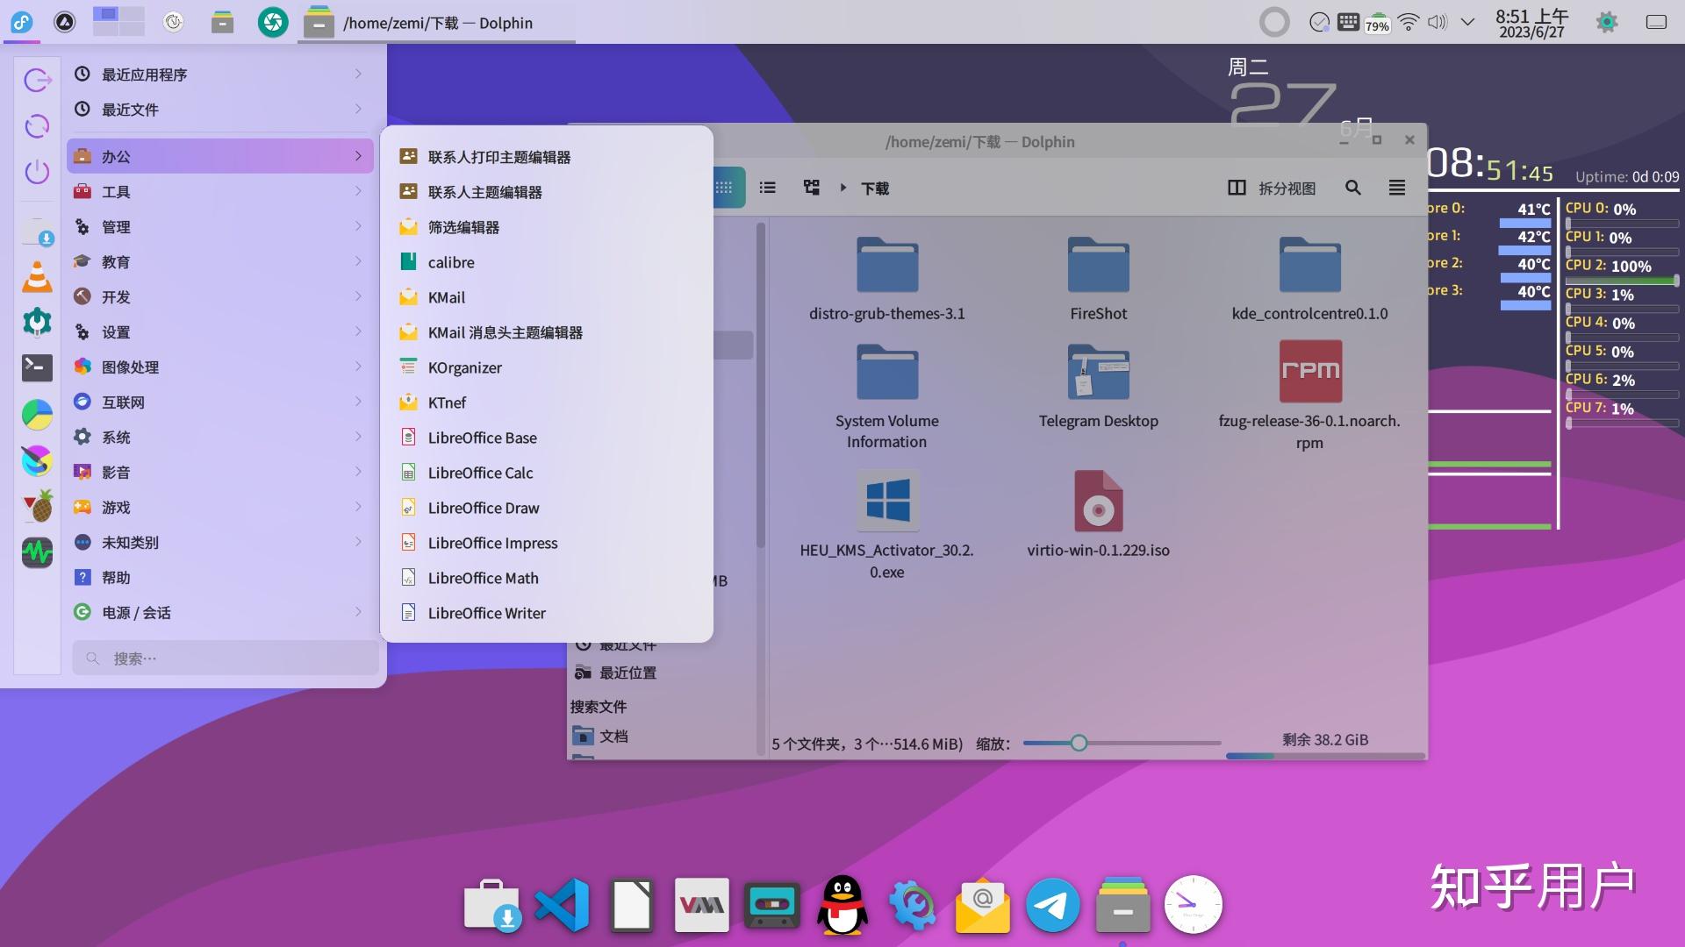Open 图像处理 menu category
The height and width of the screenshot is (947, 1685).
[220, 367]
